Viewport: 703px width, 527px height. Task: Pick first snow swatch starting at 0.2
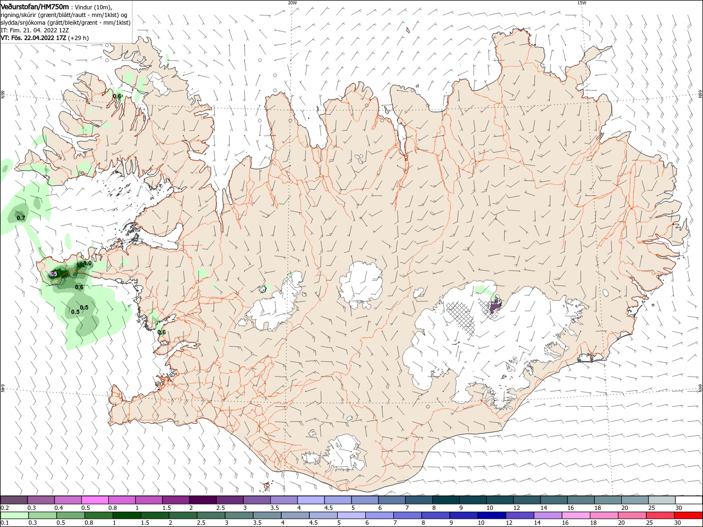(x=14, y=500)
